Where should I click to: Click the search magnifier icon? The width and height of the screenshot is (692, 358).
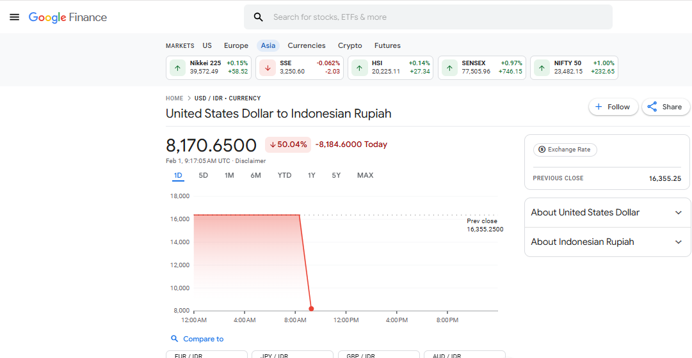click(x=259, y=17)
